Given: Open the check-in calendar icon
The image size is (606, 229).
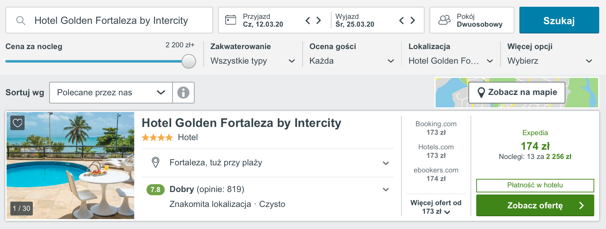Looking at the screenshot, I should point(231,20).
